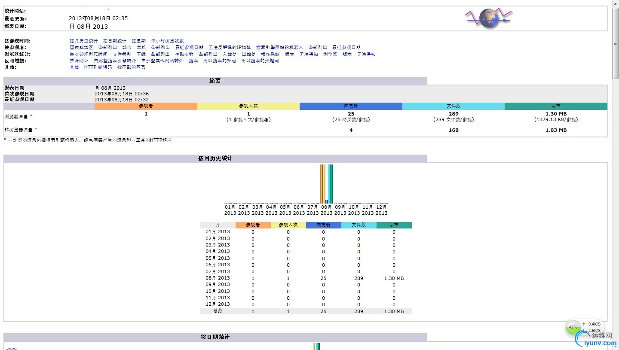
Task: Select non-browser files value 160
Action: point(454,130)
